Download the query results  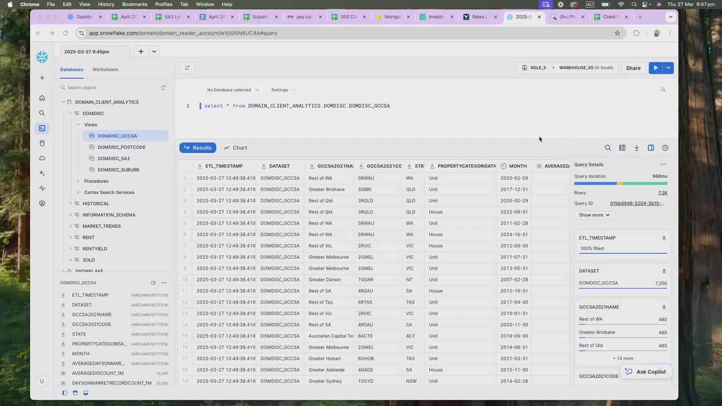tap(636, 148)
